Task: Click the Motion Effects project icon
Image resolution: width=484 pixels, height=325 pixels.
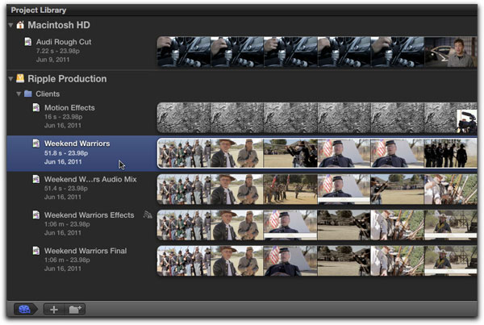Action: tap(36, 107)
